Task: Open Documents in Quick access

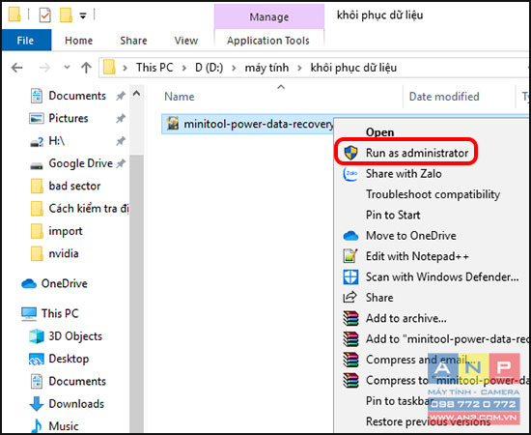Action: pyautogui.click(x=77, y=96)
